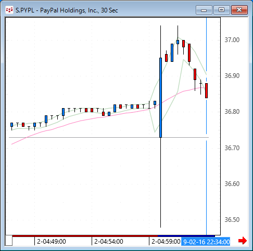Click the 2-04:59:00 time axis label

tap(166, 242)
